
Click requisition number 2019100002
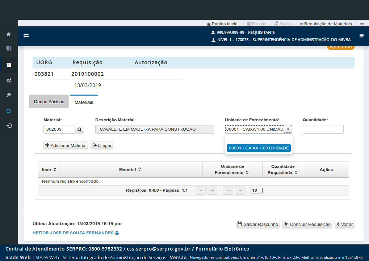click(x=88, y=74)
